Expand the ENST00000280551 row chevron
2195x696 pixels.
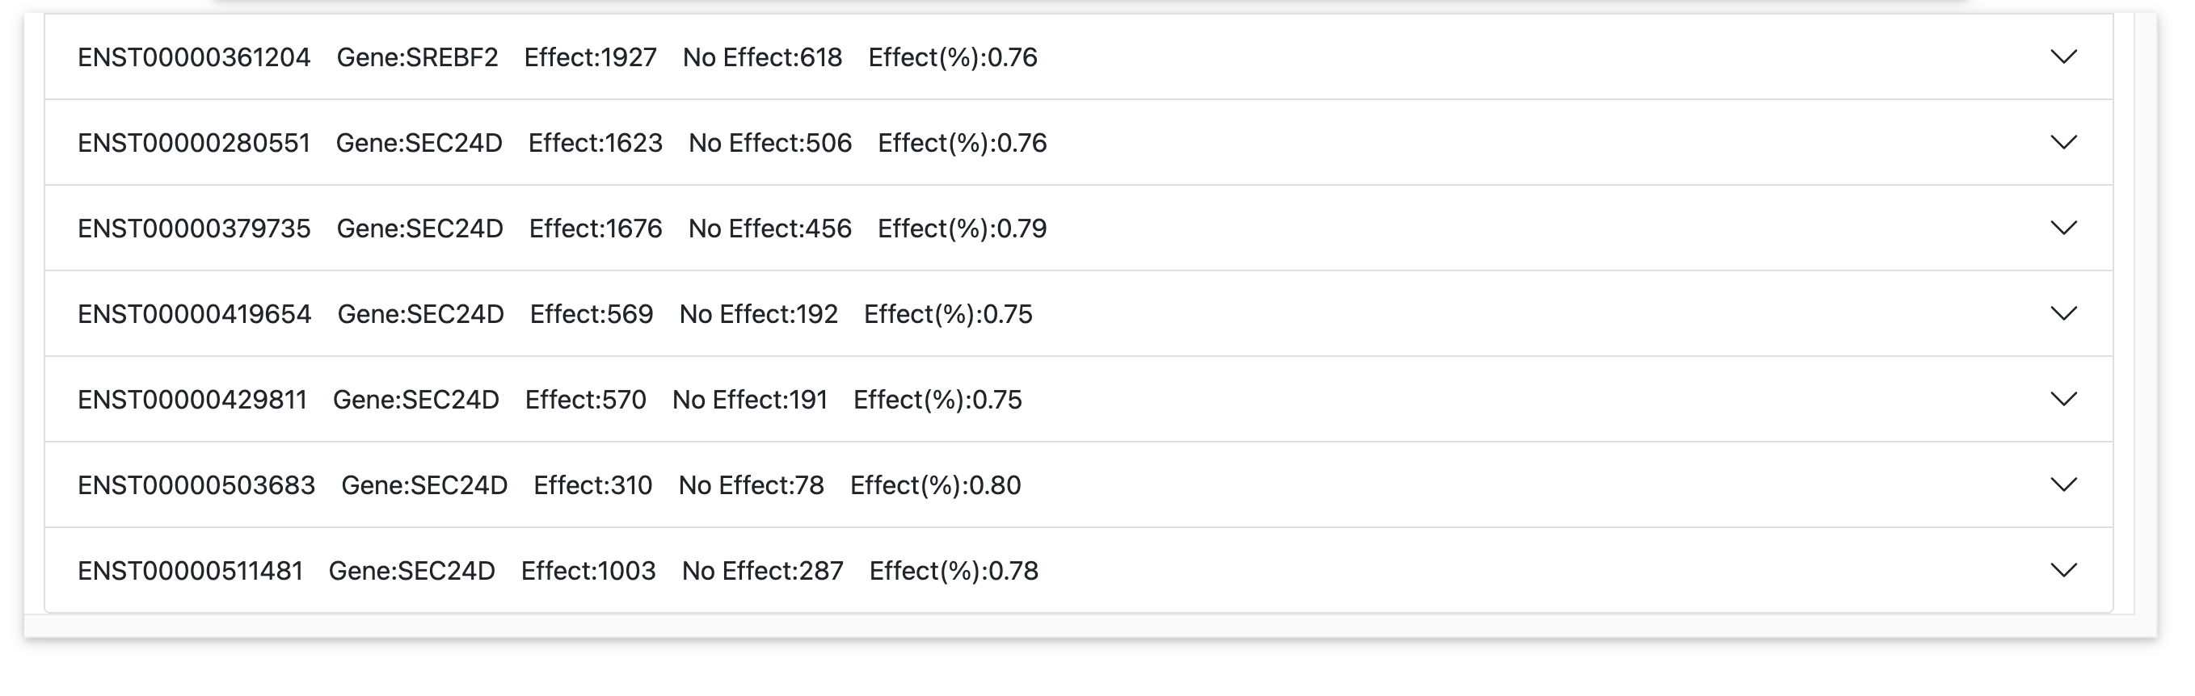[2063, 142]
